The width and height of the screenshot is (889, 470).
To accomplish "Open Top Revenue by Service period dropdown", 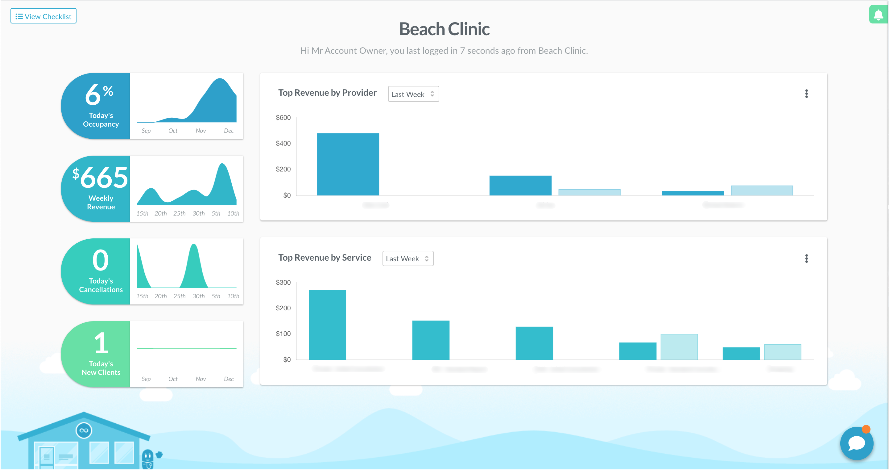I will 407,258.
